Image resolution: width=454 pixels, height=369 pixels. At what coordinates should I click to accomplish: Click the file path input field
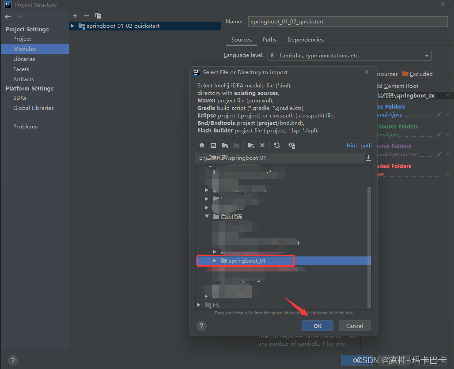coord(280,158)
